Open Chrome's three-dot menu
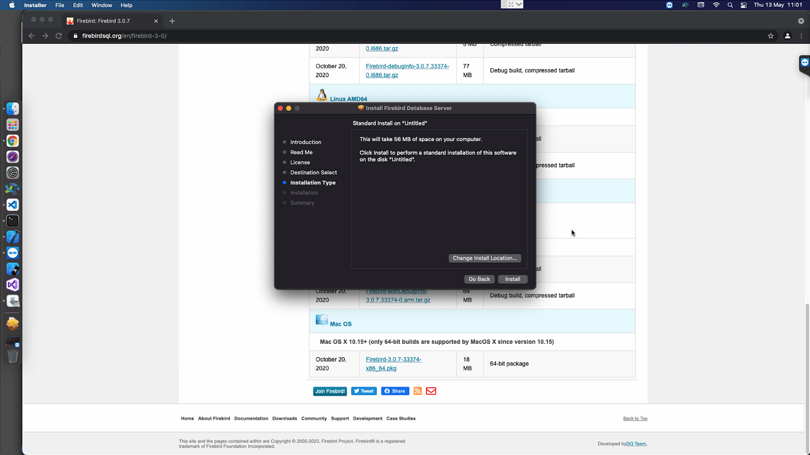 (801, 36)
